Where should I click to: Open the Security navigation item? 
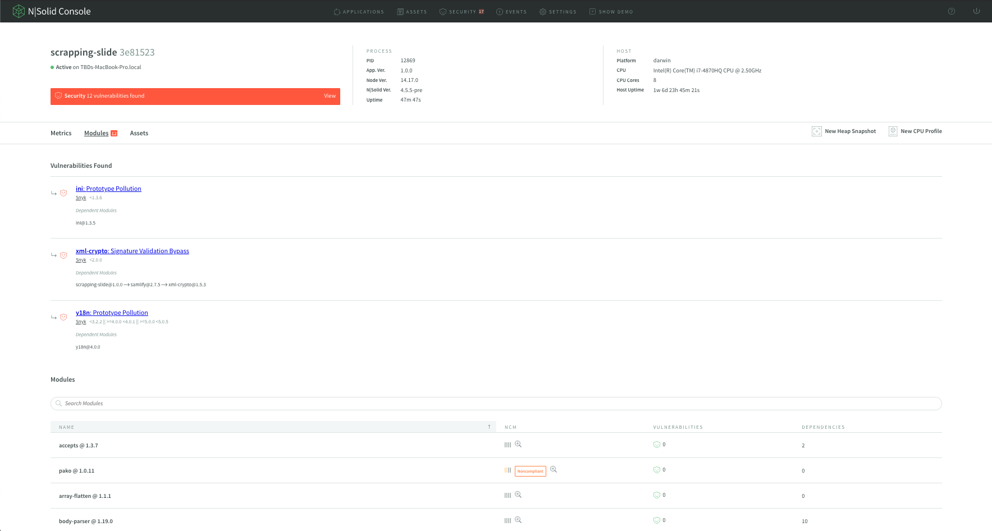tap(461, 12)
